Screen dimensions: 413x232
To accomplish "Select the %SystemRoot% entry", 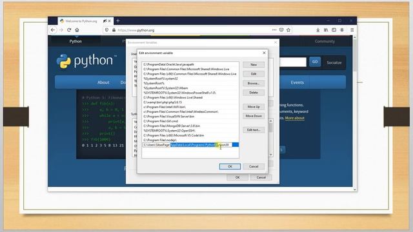I will (190, 83).
